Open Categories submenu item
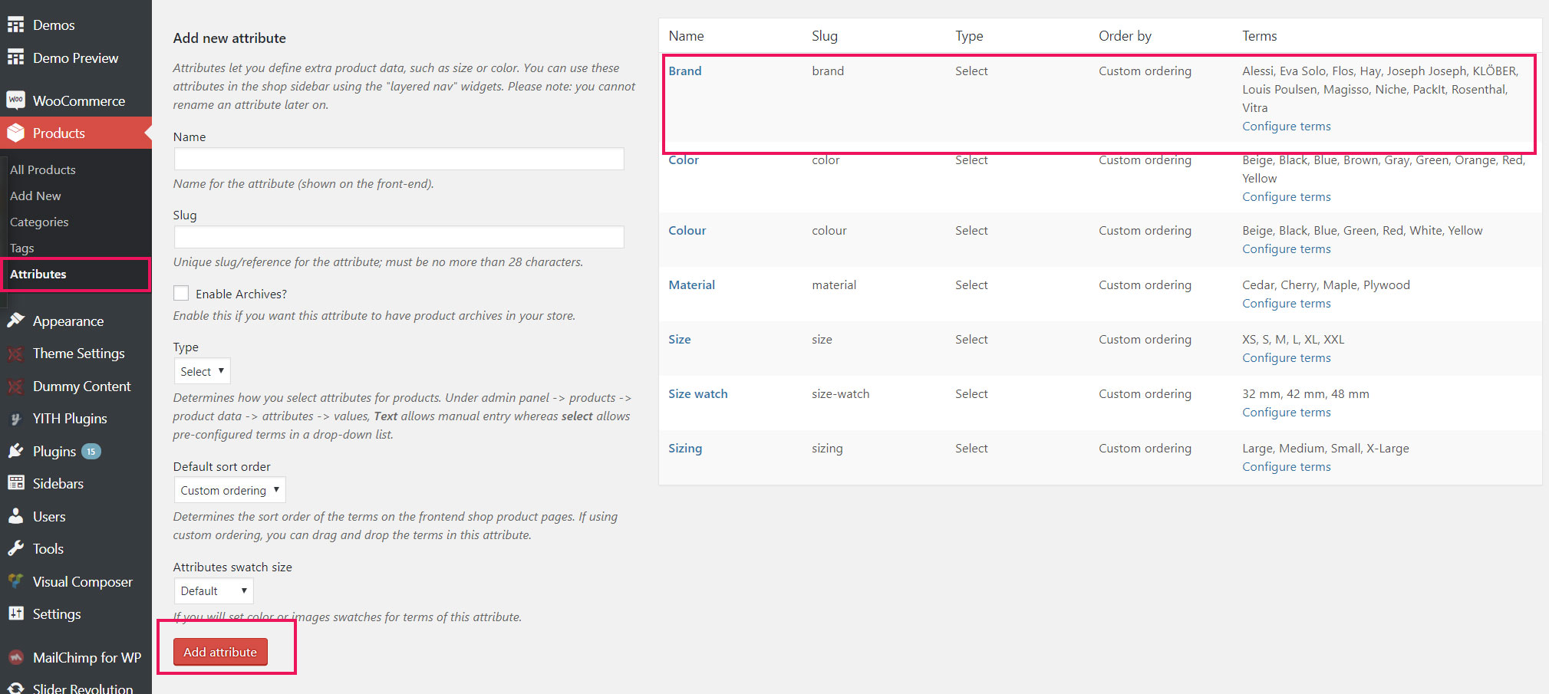Viewport: 1549px width, 694px height. (x=39, y=222)
